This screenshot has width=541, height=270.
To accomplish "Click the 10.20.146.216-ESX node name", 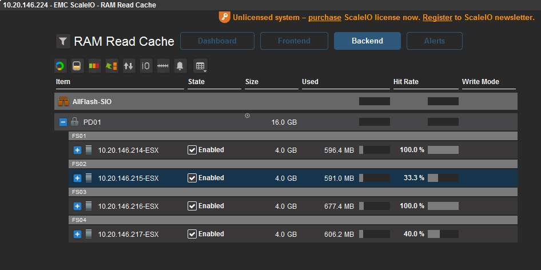I will [128, 207].
